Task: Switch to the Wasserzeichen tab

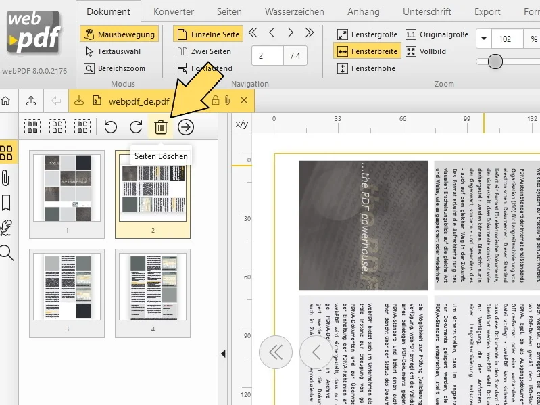Action: [x=294, y=11]
